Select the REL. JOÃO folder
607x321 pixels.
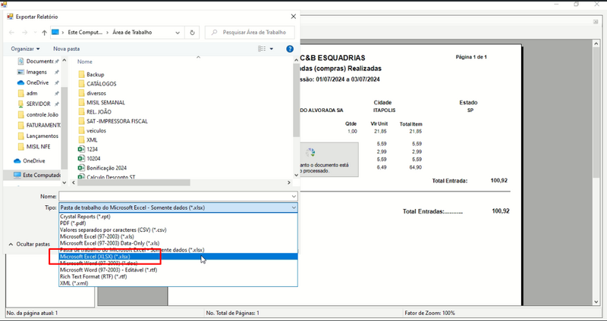99,111
